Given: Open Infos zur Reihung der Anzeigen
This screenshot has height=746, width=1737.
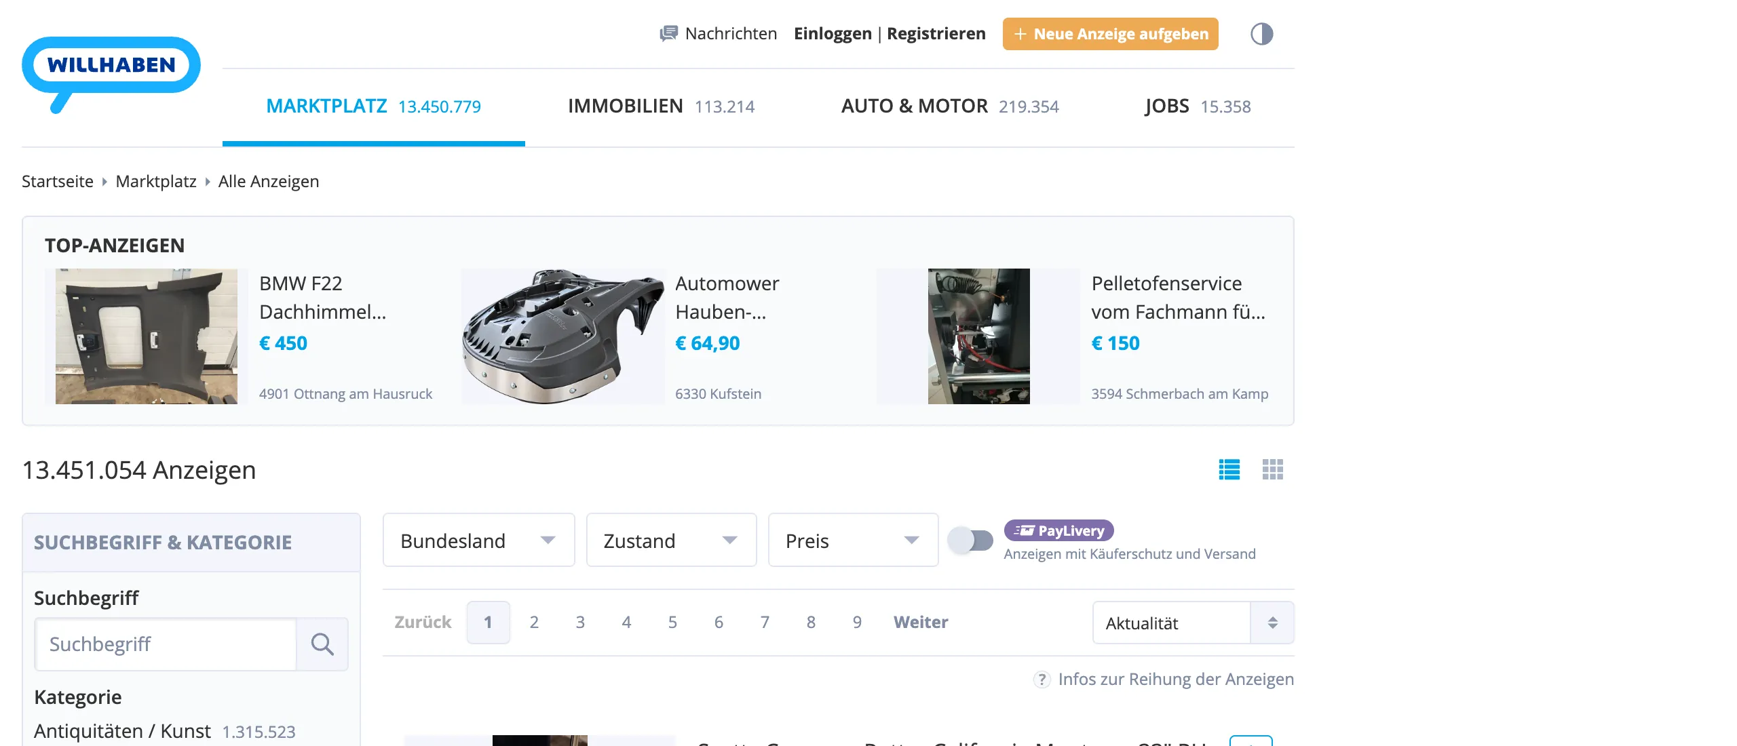Looking at the screenshot, I should (x=1176, y=679).
